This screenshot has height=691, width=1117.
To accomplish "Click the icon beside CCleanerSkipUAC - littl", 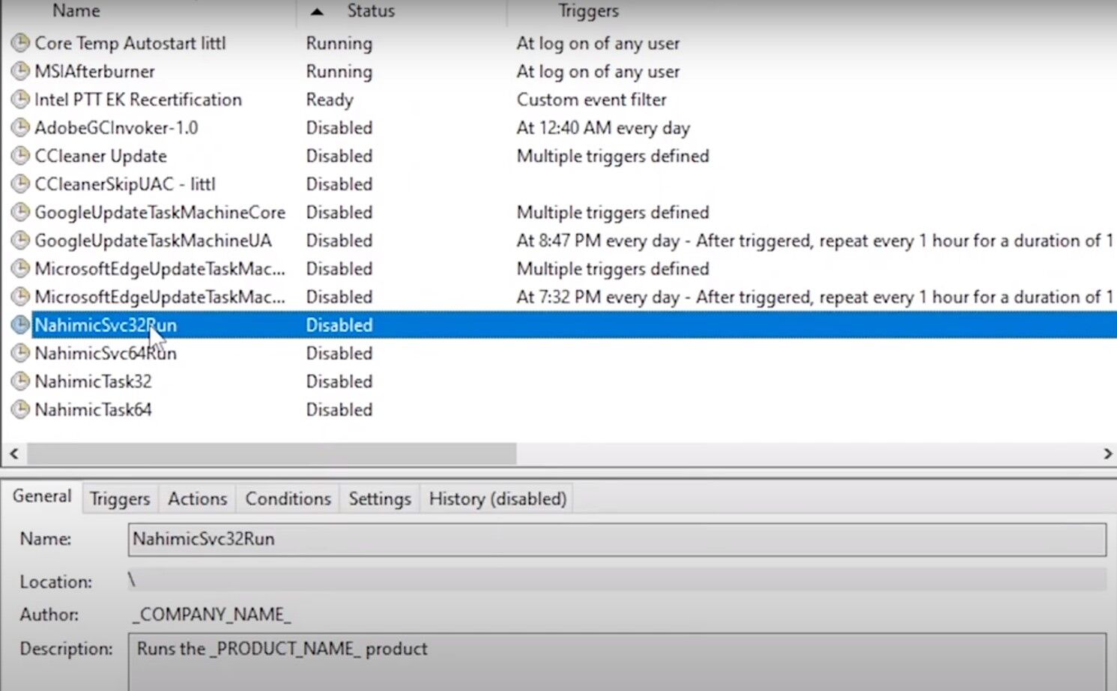I will pyautogui.click(x=20, y=184).
